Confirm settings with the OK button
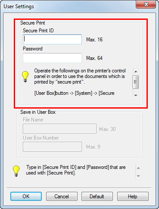This screenshot has height=209, width=159. pyautogui.click(x=26, y=197)
